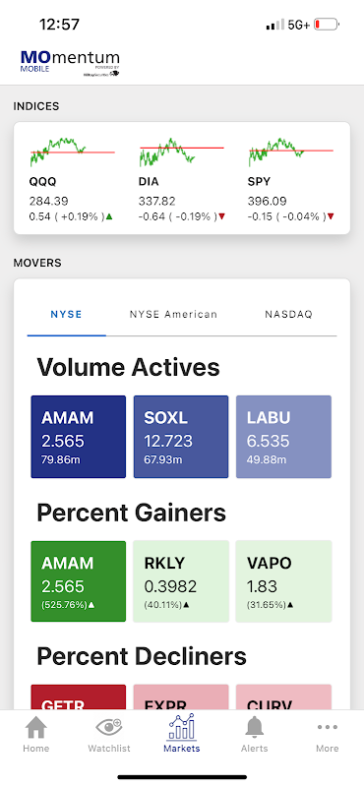Open the RKLY gainer tile
The image size is (364, 787).
[181, 581]
